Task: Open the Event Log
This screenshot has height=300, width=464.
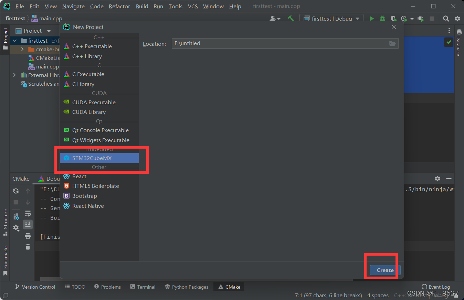Action: point(436,287)
